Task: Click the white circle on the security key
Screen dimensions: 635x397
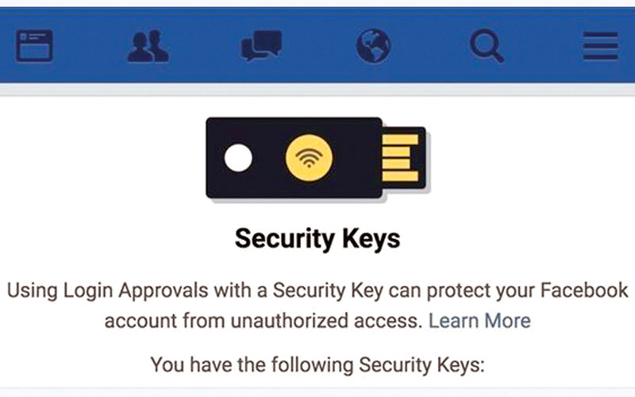Action: point(238,159)
